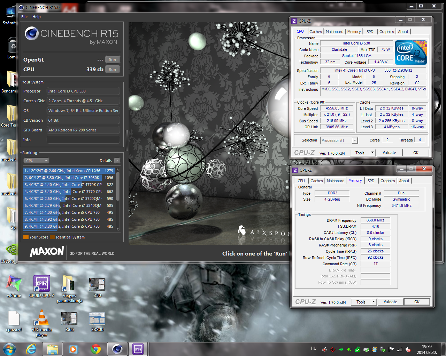Click the Intel Core i3 logo badge
446x356 pixels.
411,52
